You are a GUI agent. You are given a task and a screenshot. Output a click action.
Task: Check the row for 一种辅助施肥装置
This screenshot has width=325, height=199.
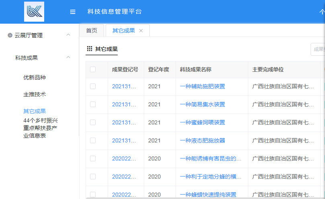(93, 86)
